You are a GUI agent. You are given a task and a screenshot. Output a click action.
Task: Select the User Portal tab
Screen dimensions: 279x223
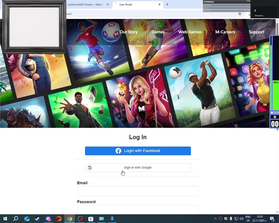click(137, 5)
